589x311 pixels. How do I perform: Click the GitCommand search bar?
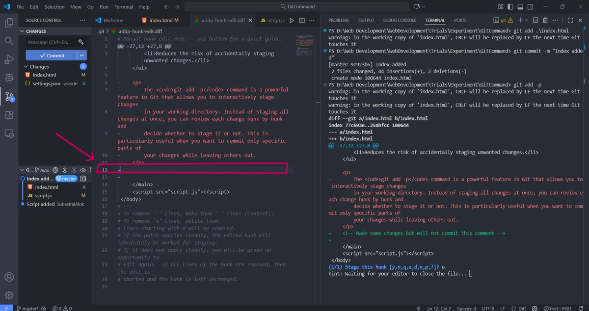point(298,7)
